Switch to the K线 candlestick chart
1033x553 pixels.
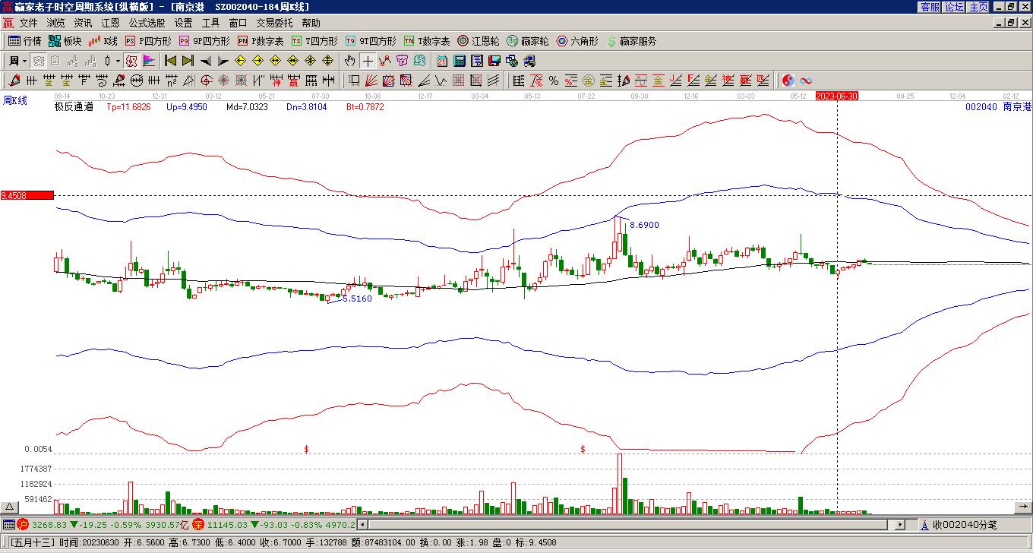[x=103, y=41]
